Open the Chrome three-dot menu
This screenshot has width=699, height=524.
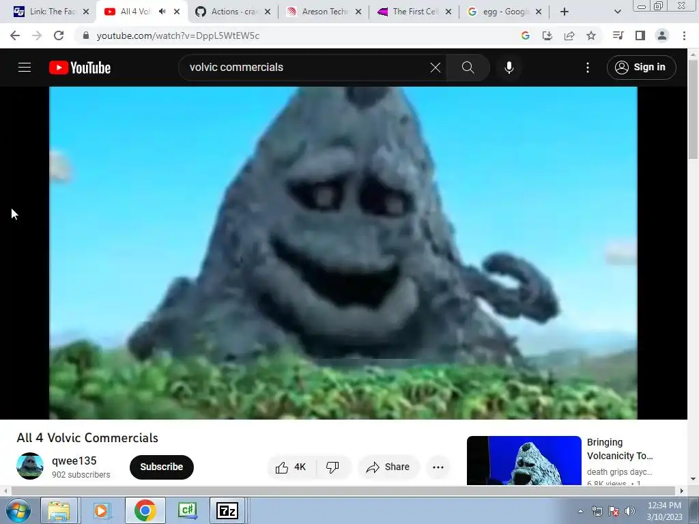tap(684, 35)
